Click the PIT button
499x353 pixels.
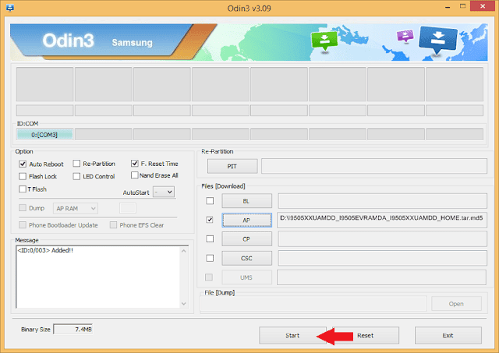point(232,166)
